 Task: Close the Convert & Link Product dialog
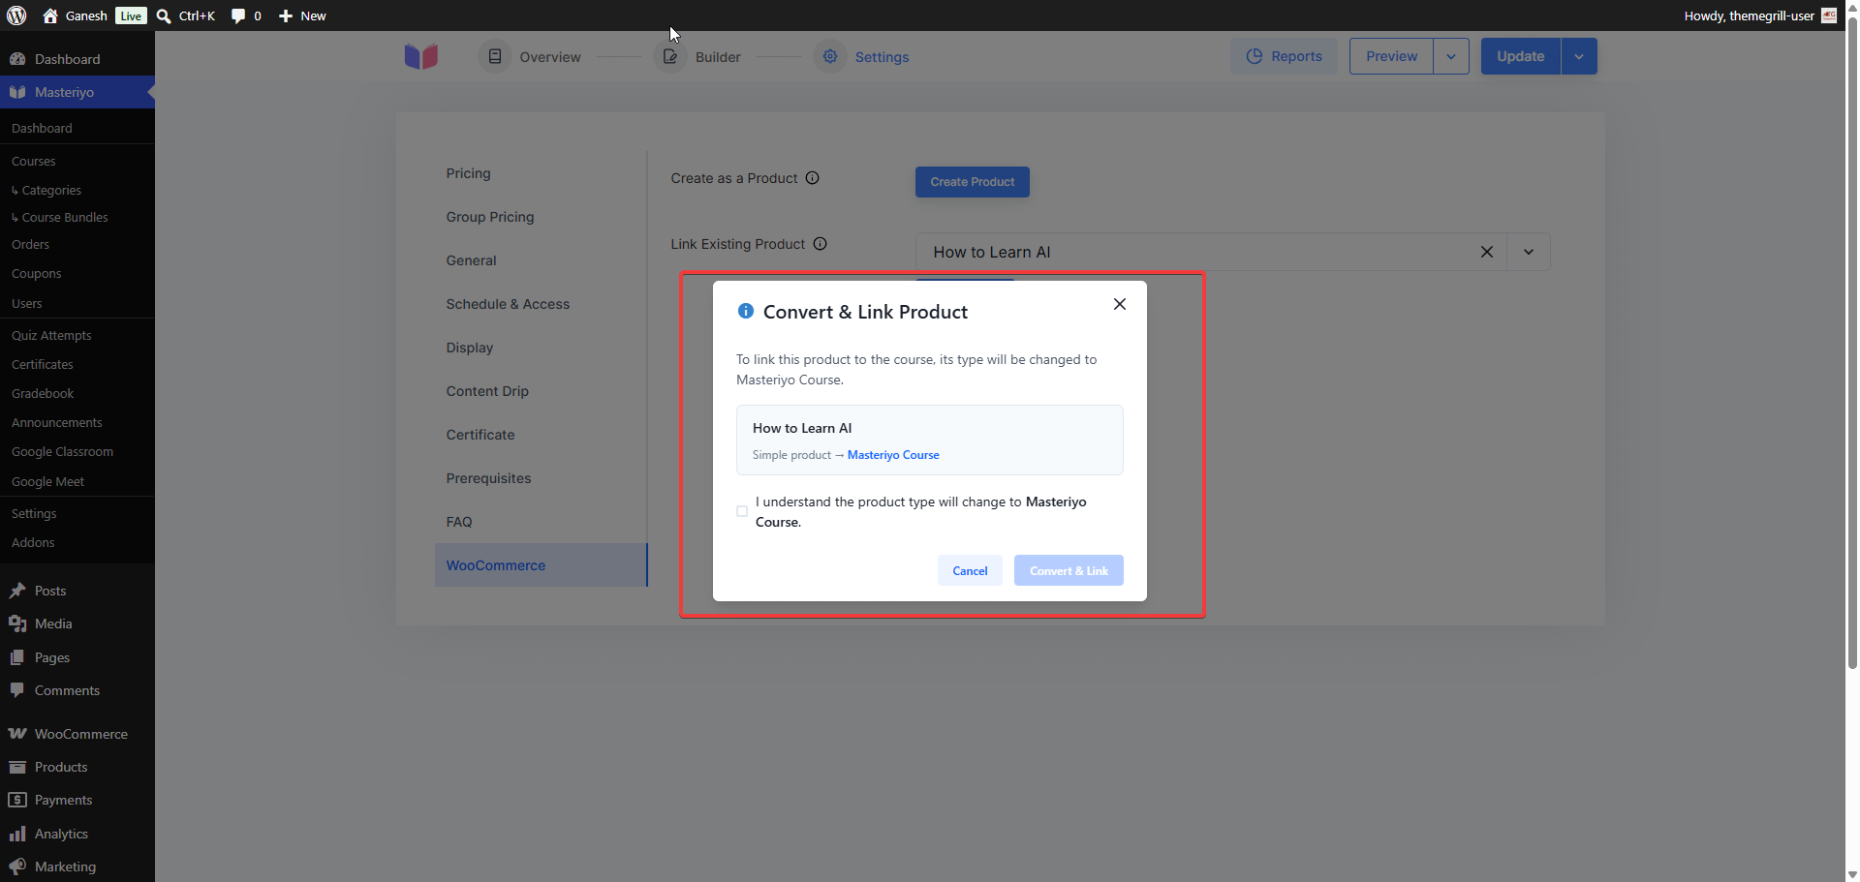point(1120,304)
